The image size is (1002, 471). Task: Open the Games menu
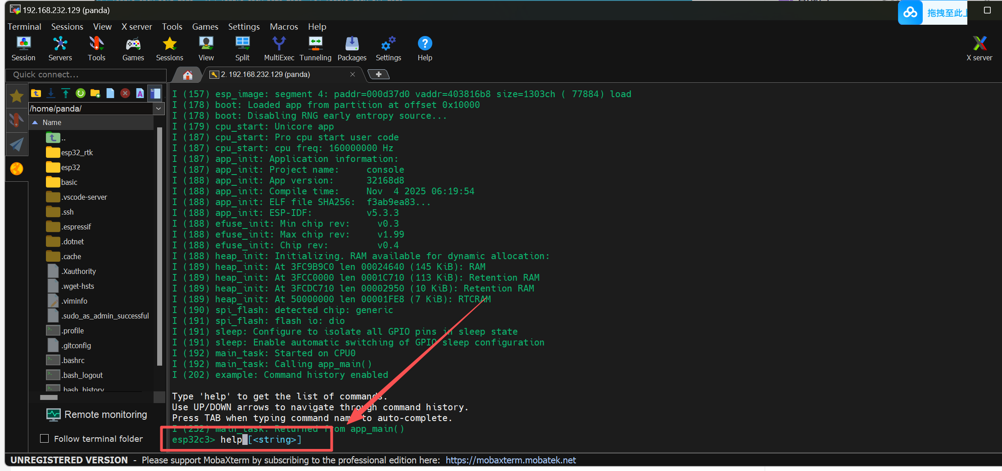pyautogui.click(x=205, y=27)
